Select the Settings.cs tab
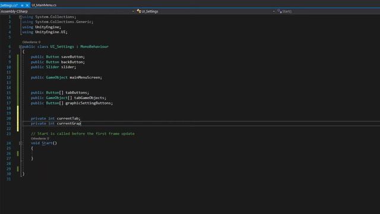 point(9,5)
